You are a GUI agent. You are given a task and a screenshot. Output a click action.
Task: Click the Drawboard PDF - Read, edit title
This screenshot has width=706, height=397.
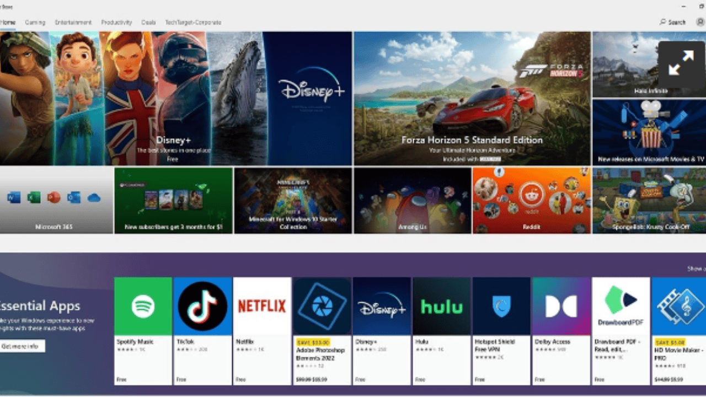[617, 346]
